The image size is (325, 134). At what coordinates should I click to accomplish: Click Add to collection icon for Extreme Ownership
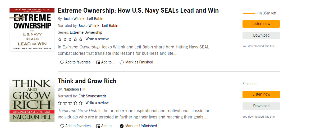tap(98, 62)
